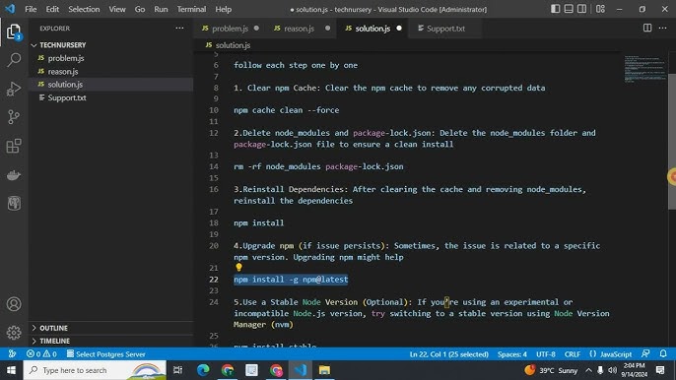Open Source Control view
This screenshot has width=676, height=380.
pyautogui.click(x=14, y=117)
